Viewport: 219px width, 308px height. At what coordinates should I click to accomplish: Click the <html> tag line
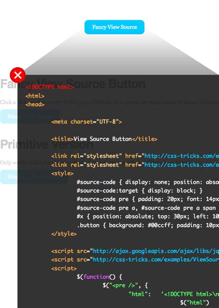(35, 96)
